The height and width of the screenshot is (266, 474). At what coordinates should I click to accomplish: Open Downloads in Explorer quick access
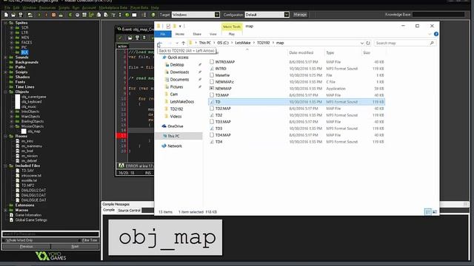click(179, 72)
